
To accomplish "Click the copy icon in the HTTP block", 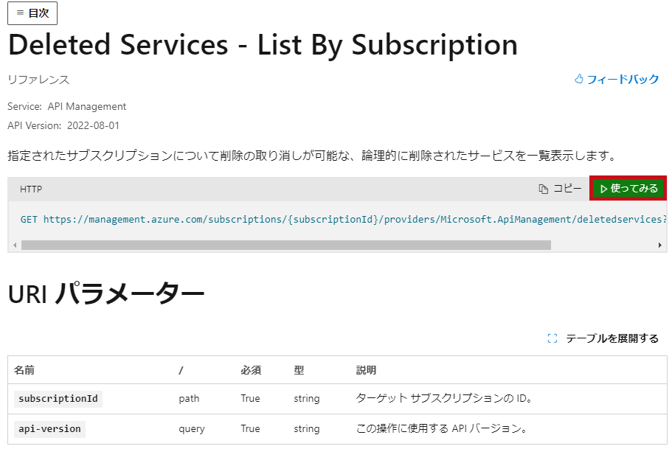I will pos(544,189).
